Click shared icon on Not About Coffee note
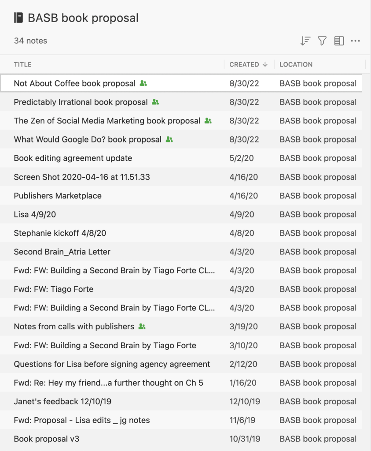Screen dimensions: 371x451 coord(143,83)
